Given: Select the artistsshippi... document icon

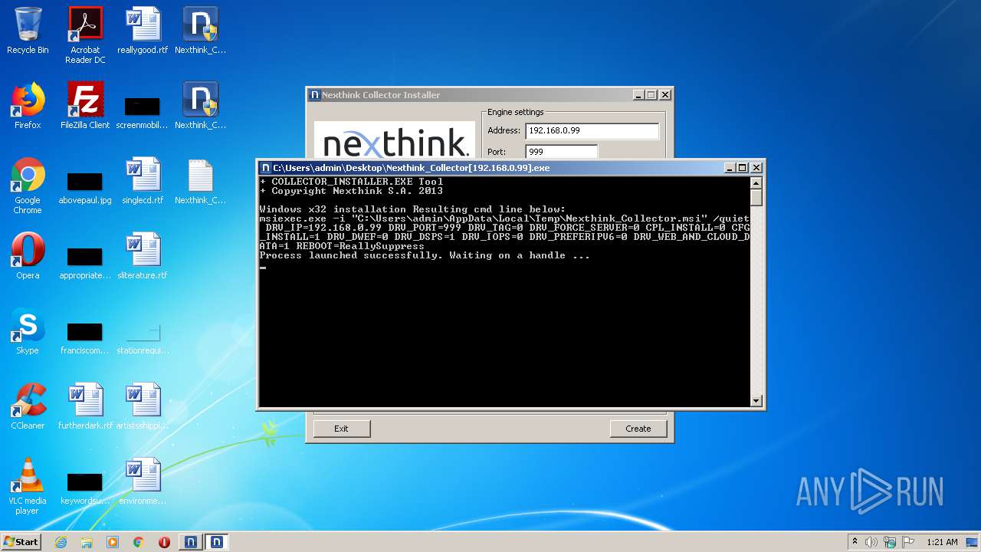Looking at the screenshot, I should (x=143, y=406).
